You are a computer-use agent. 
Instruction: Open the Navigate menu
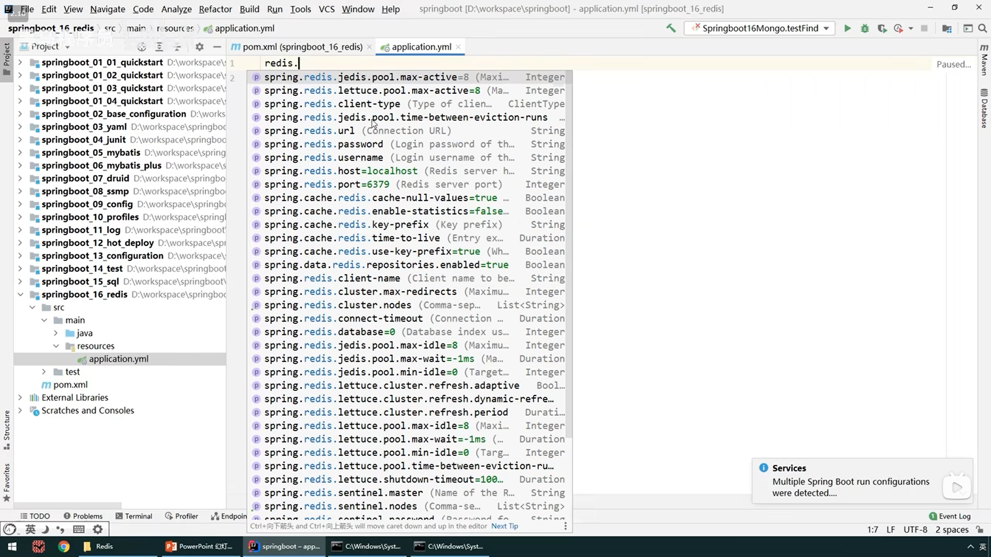click(107, 9)
